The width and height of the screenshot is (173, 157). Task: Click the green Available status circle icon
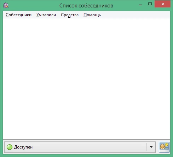[10, 147]
